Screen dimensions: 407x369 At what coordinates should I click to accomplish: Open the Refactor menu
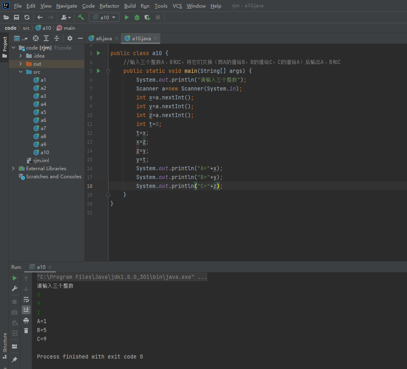pyautogui.click(x=109, y=6)
